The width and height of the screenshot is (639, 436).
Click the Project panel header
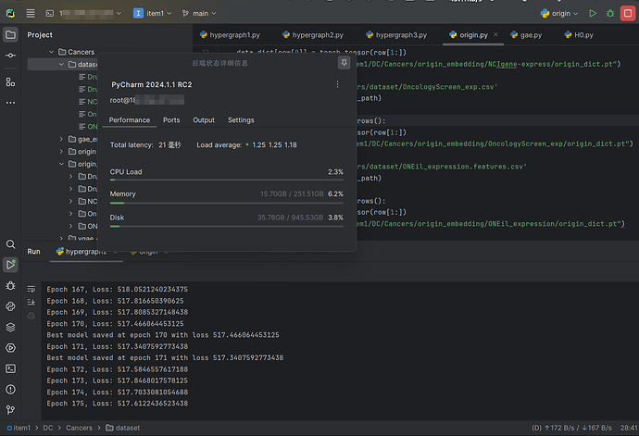coord(40,35)
